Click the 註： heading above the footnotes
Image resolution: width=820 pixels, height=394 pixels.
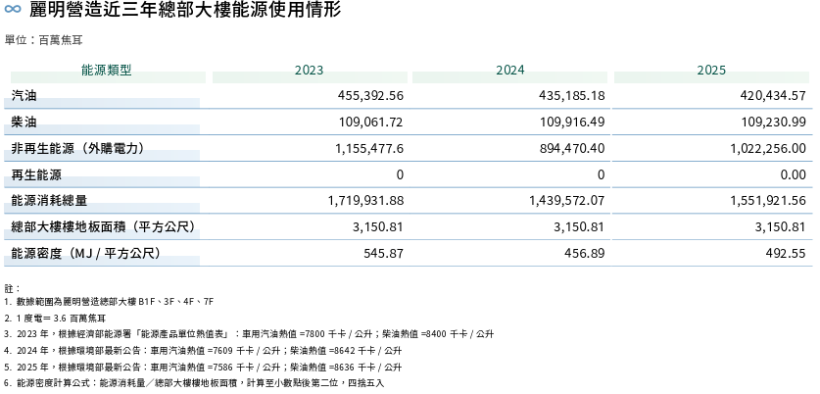(x=12, y=288)
